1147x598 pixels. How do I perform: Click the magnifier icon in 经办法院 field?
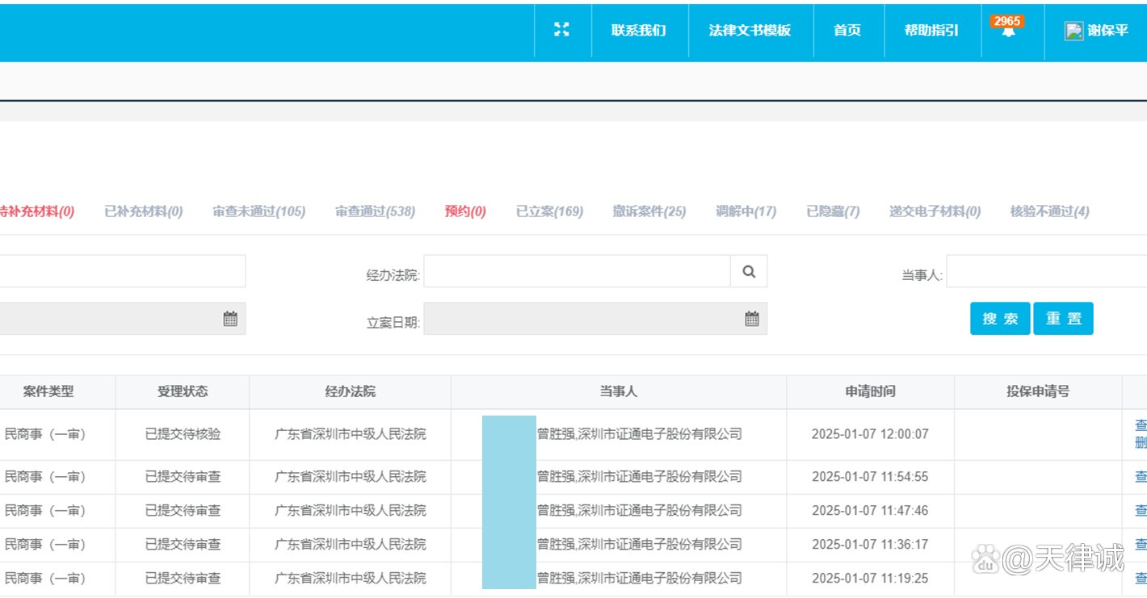tap(749, 272)
